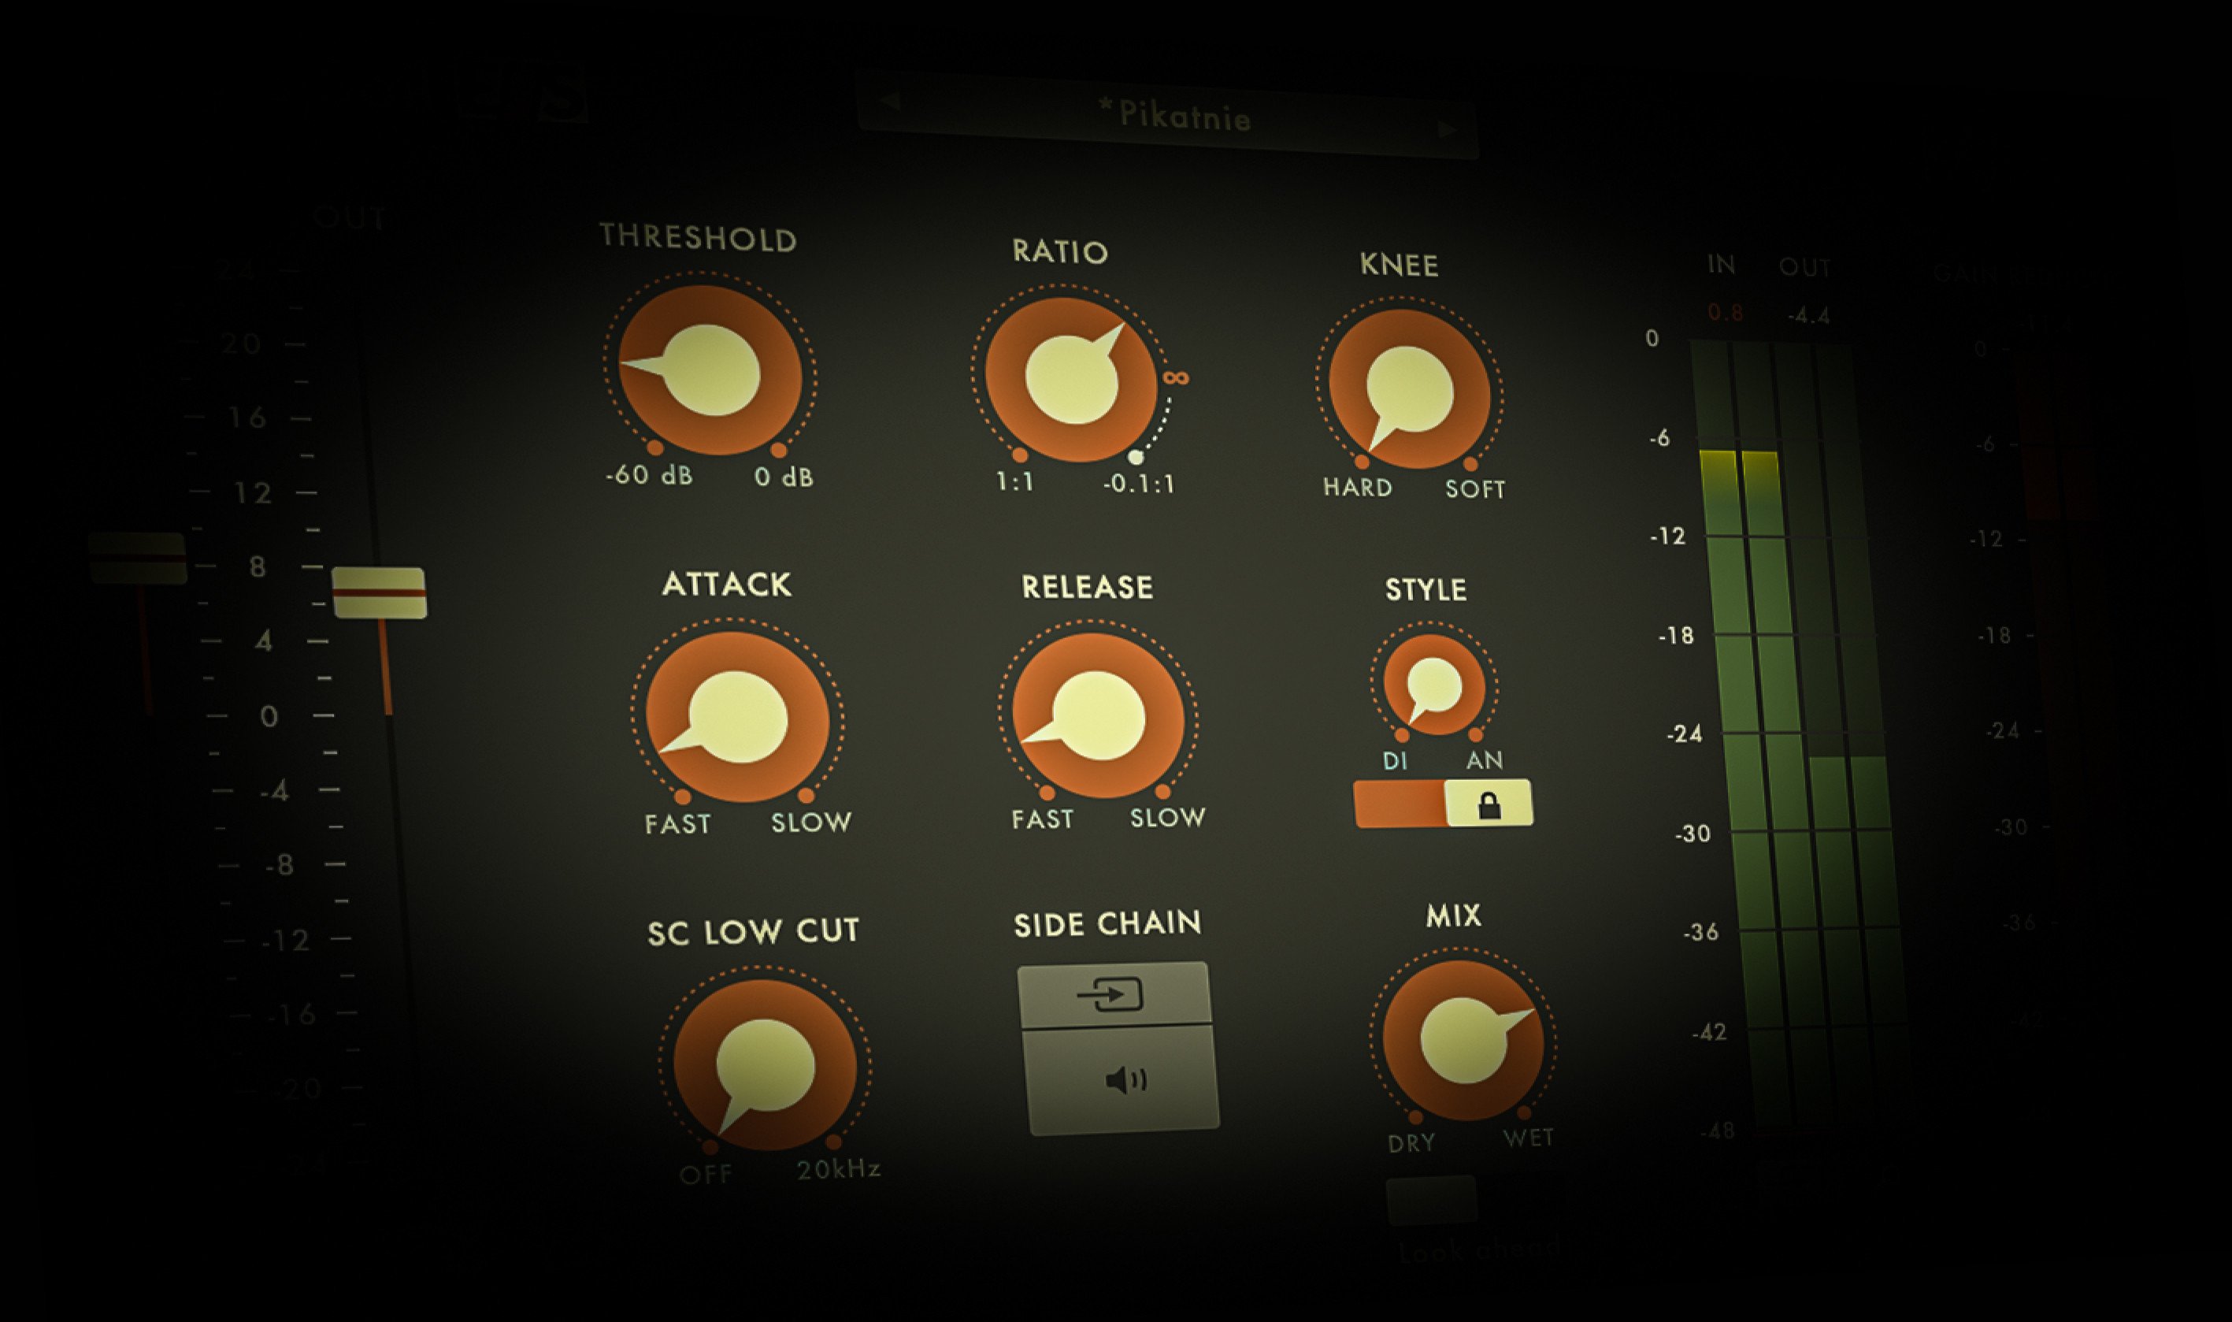
Task: Click the side chain audition speaker icon
Action: click(x=1122, y=1079)
